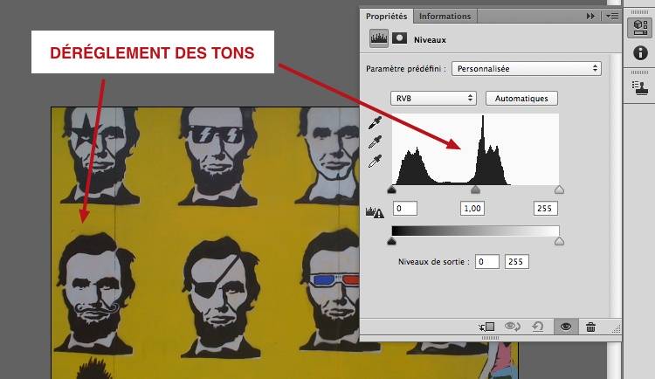
Task: Click the Niveaux label text
Action: (x=430, y=40)
